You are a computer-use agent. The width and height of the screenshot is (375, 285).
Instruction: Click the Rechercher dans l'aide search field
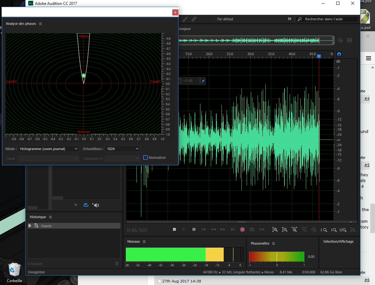pyautogui.click(x=327, y=19)
